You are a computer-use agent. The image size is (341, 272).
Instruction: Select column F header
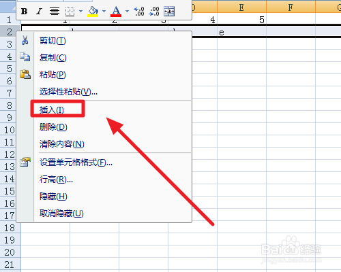291,7
